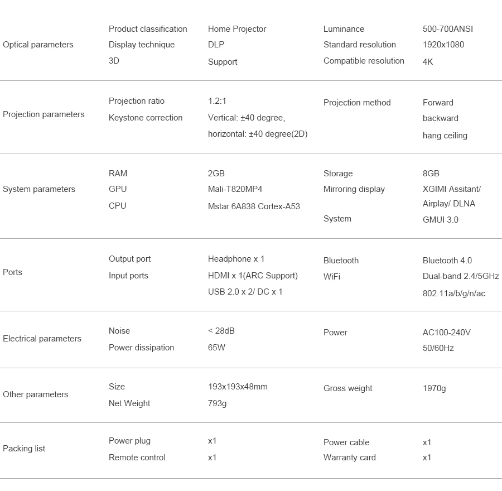Select the Electrical parameters heading
Viewport: 502px width, 491px height.
click(x=42, y=339)
